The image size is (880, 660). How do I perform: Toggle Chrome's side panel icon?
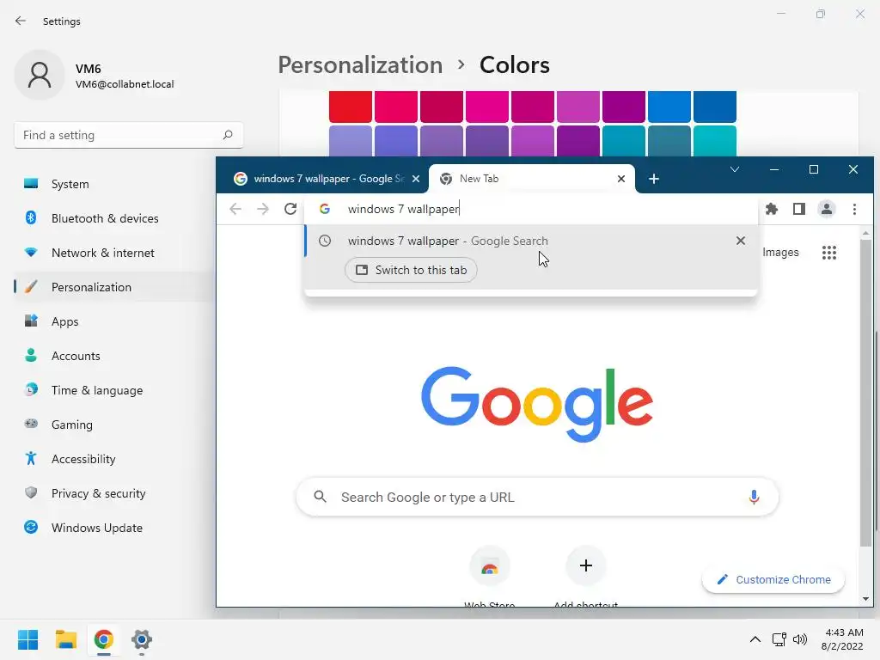point(799,210)
